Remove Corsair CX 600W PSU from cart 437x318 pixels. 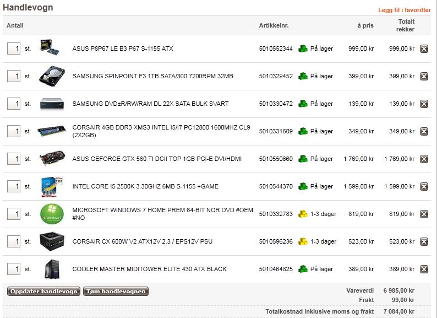coord(424,241)
